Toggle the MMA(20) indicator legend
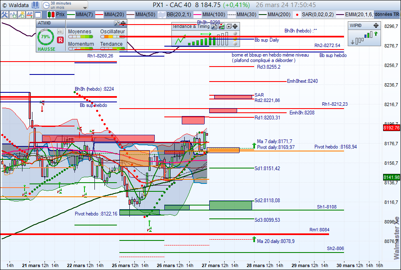This screenshot has height=270, width=401. click(x=110, y=15)
